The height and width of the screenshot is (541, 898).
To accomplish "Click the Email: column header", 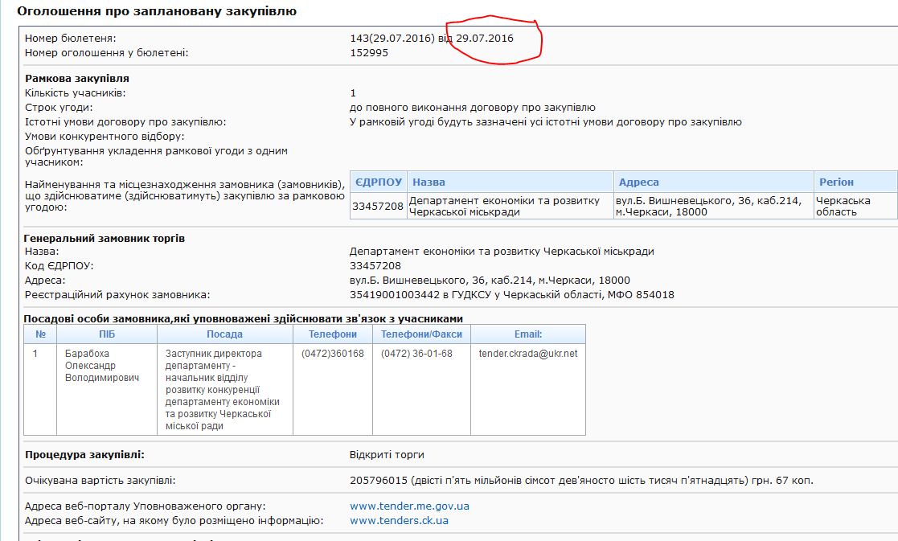I will (528, 334).
